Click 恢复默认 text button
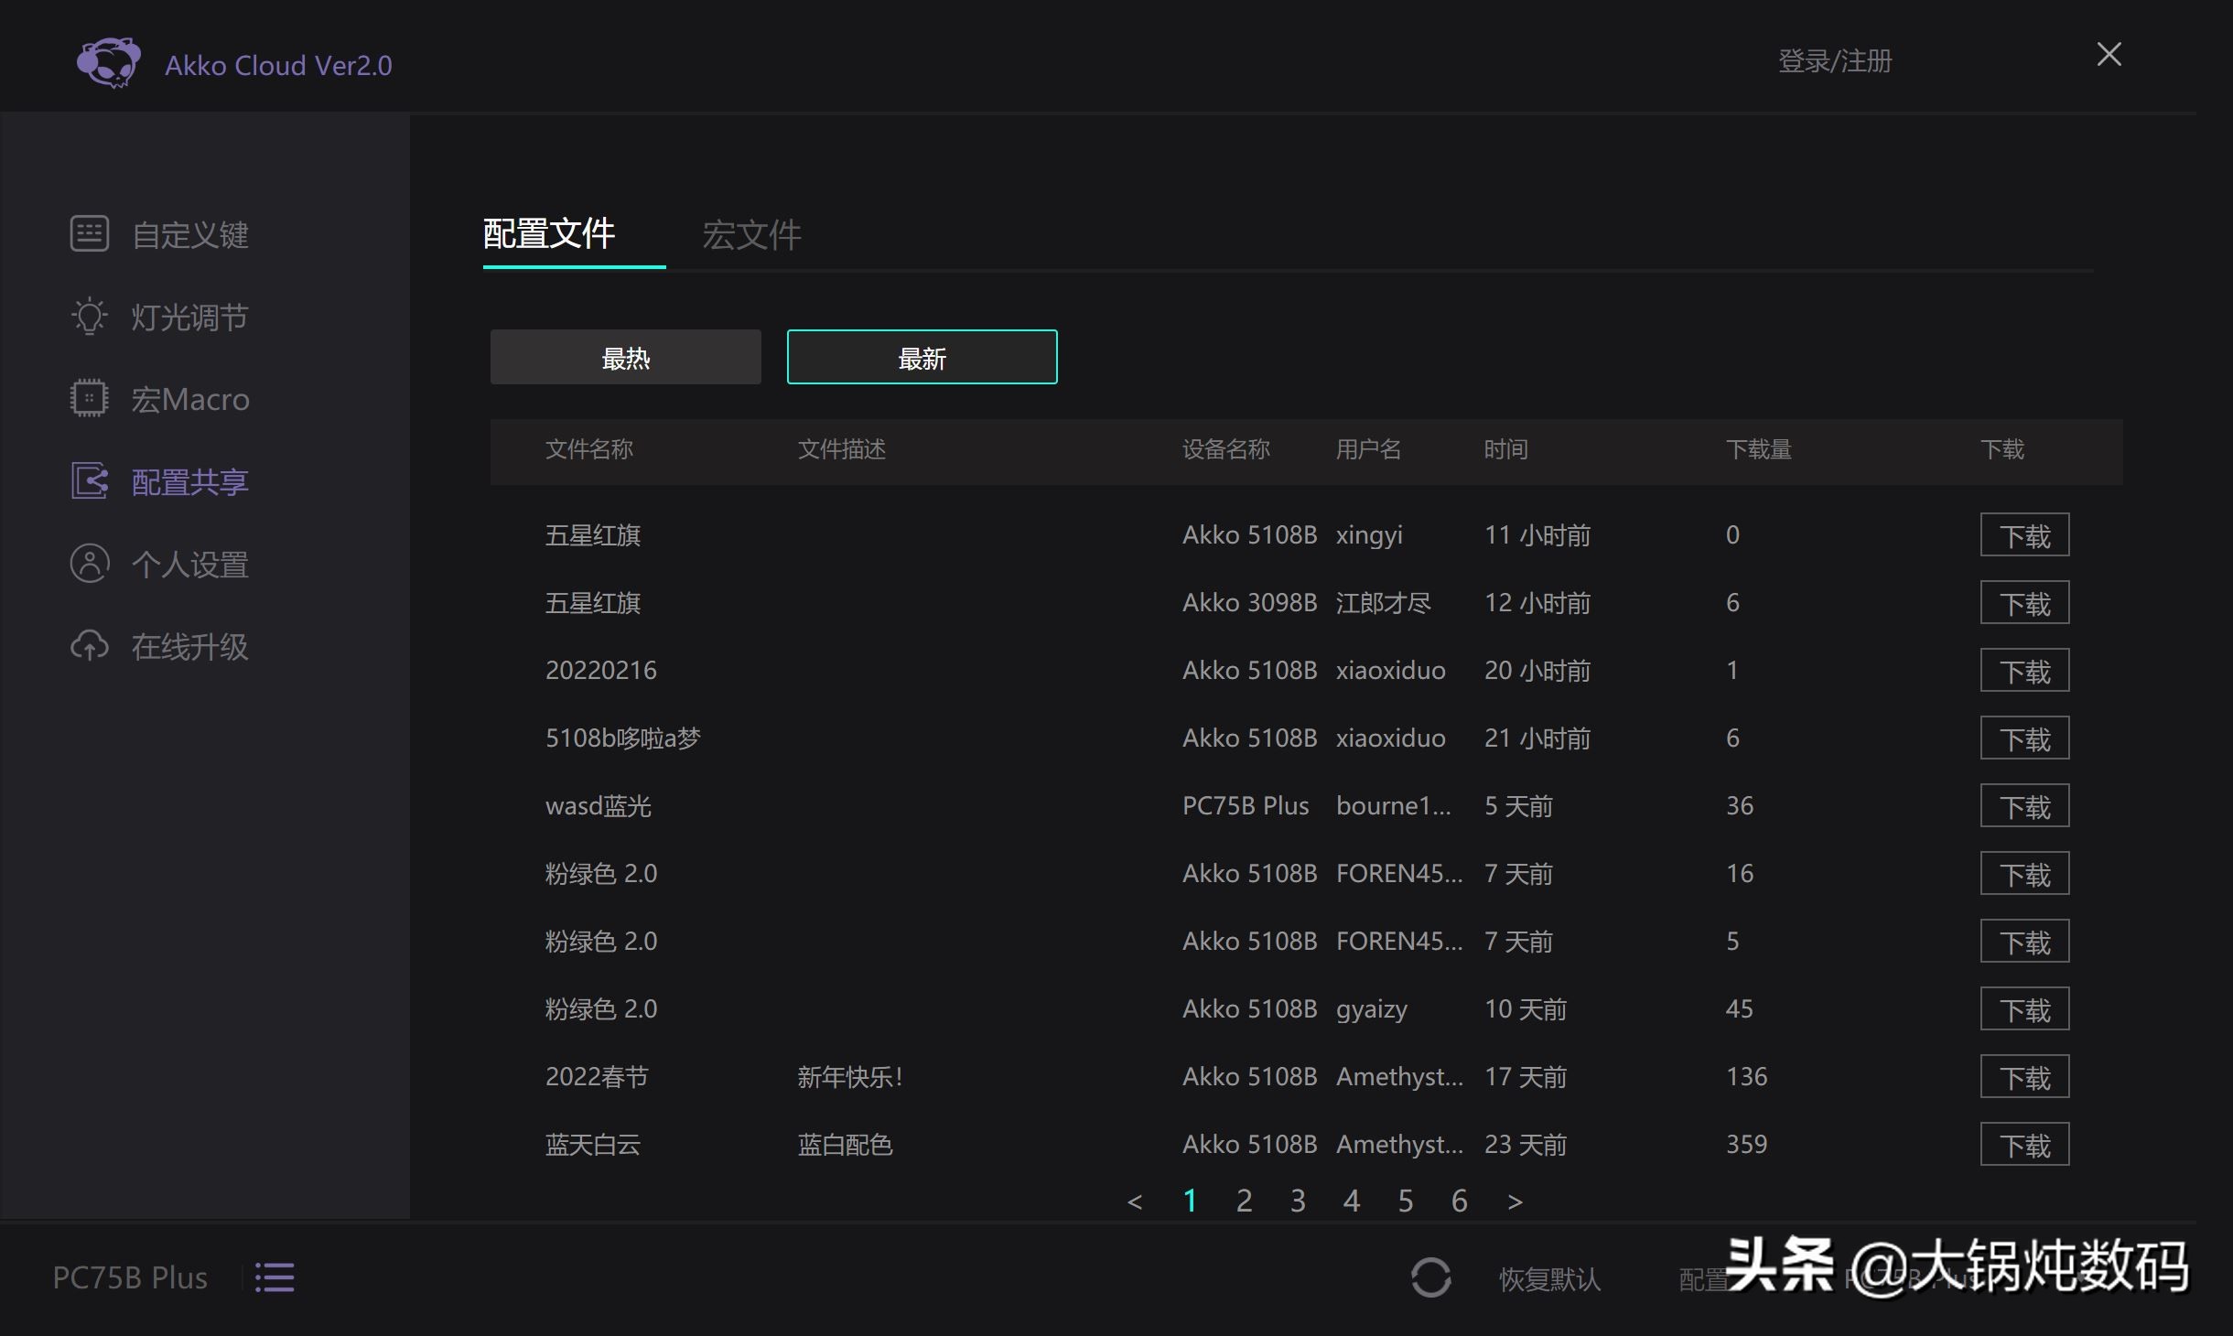Viewport: 2233px width, 1336px height. 1550,1278
